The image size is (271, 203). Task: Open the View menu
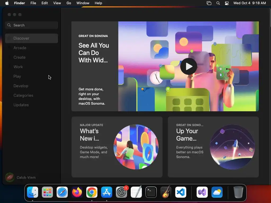pos(57,3)
